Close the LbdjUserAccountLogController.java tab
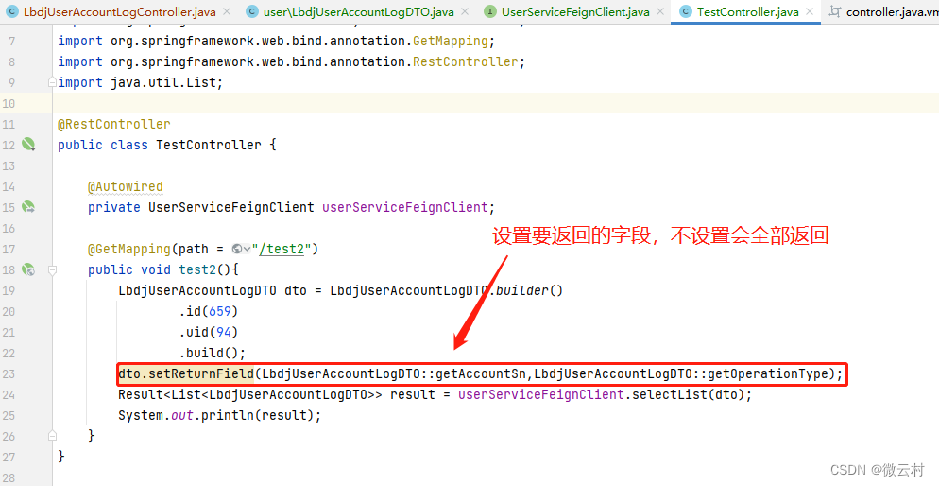Viewport: 939px width, 486px height. [x=227, y=11]
